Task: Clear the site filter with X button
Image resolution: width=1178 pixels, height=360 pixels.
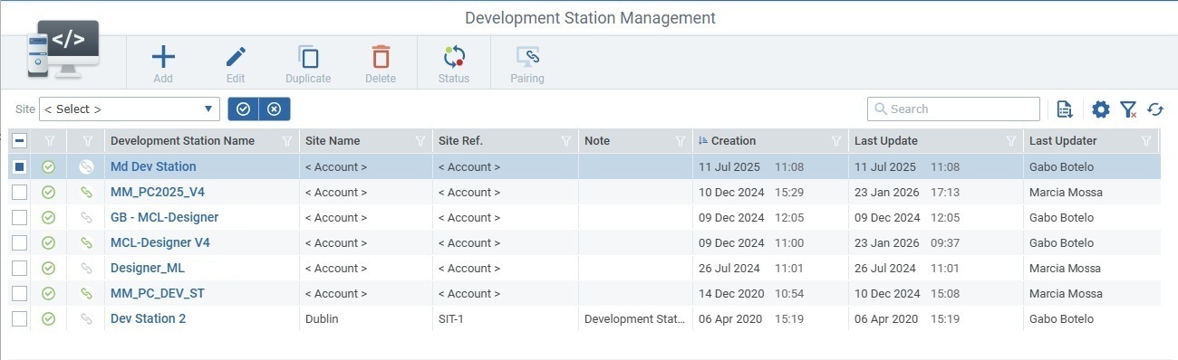Action: click(275, 109)
